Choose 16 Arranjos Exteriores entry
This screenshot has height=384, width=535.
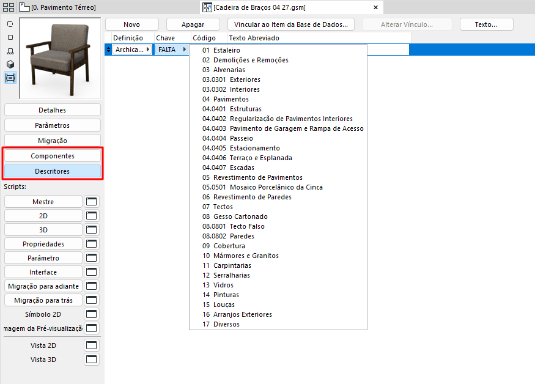[278, 314]
